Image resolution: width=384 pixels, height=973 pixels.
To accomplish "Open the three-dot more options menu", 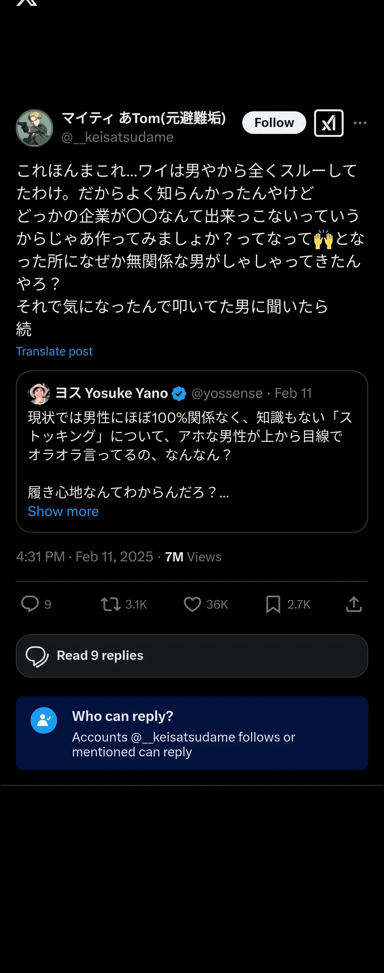I will 360,123.
